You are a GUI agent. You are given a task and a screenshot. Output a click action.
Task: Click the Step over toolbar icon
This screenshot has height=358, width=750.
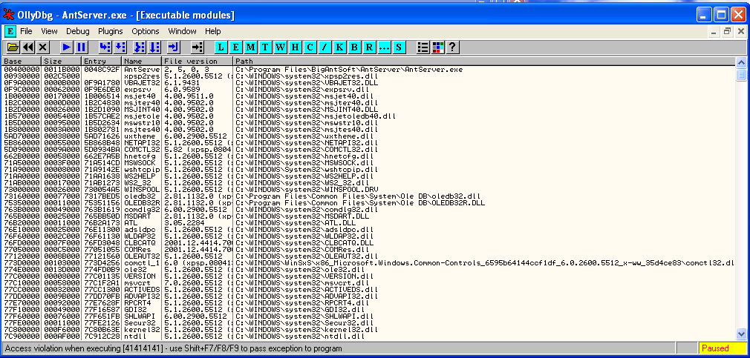click(x=120, y=47)
